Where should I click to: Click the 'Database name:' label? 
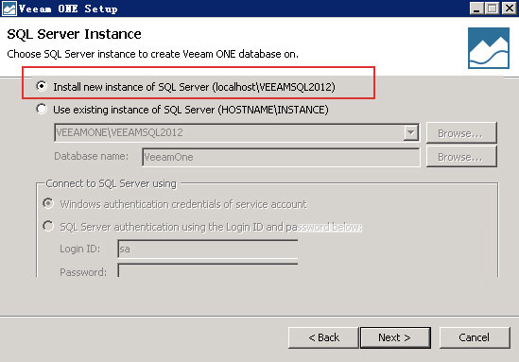pos(91,156)
